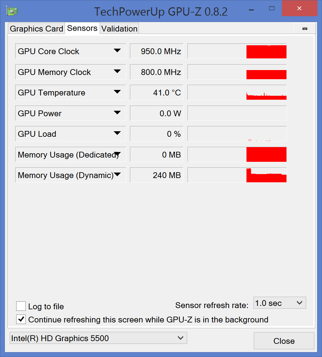Open the GPU Core Clock dropdown arrow
This screenshot has width=322, height=357.
(x=117, y=50)
